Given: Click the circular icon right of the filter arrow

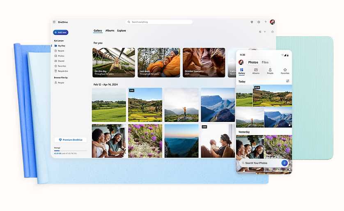Looking at the screenshot, I should [x=273, y=32].
